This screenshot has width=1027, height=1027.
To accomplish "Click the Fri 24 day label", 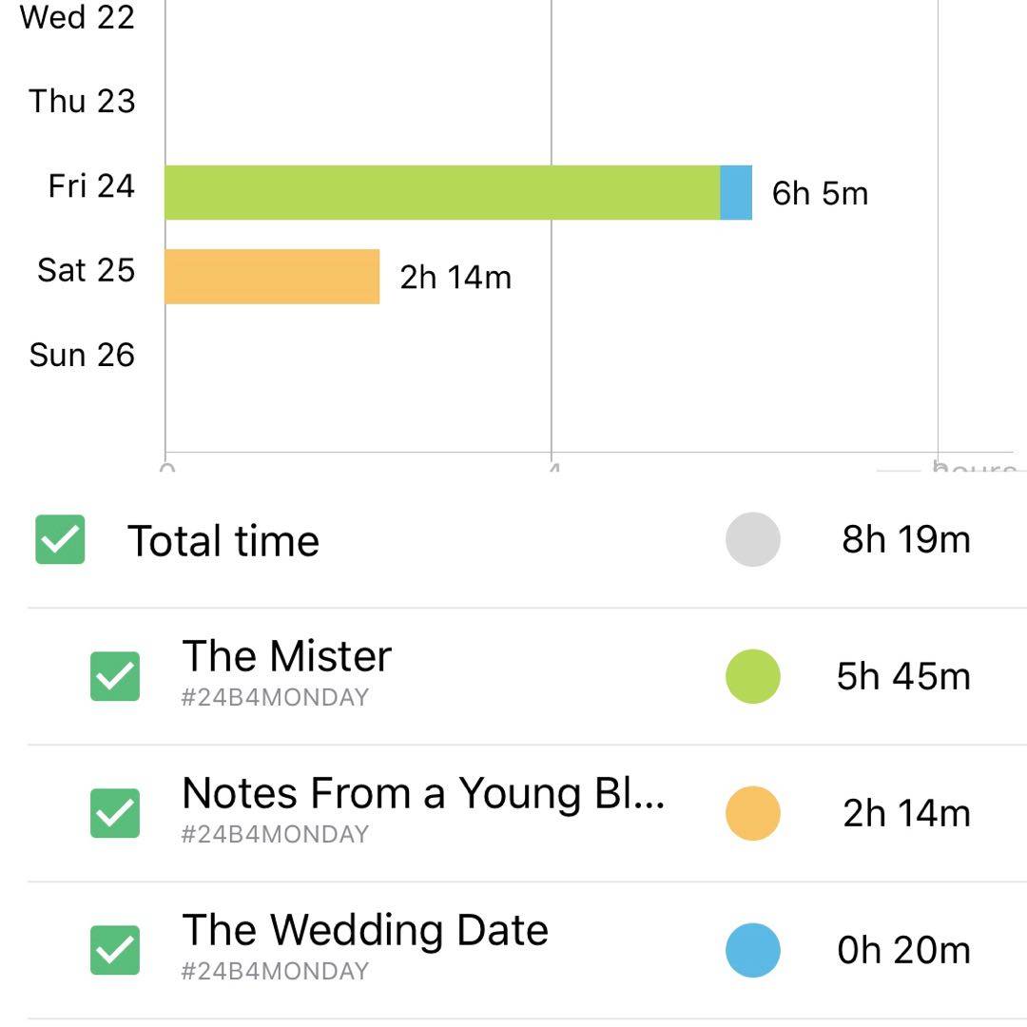I will 91,185.
